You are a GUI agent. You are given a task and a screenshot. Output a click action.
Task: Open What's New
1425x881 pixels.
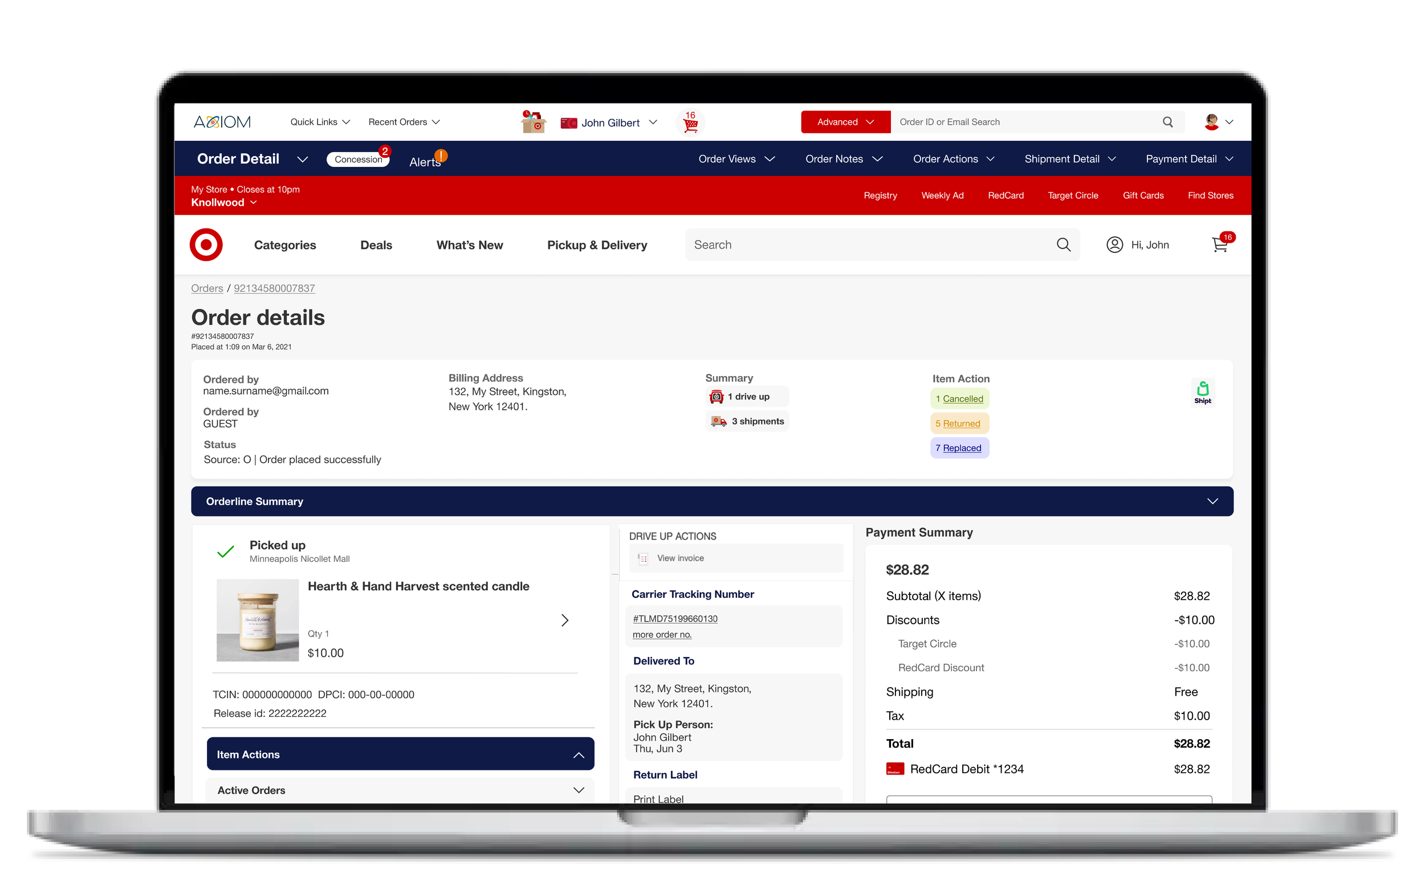(x=469, y=244)
